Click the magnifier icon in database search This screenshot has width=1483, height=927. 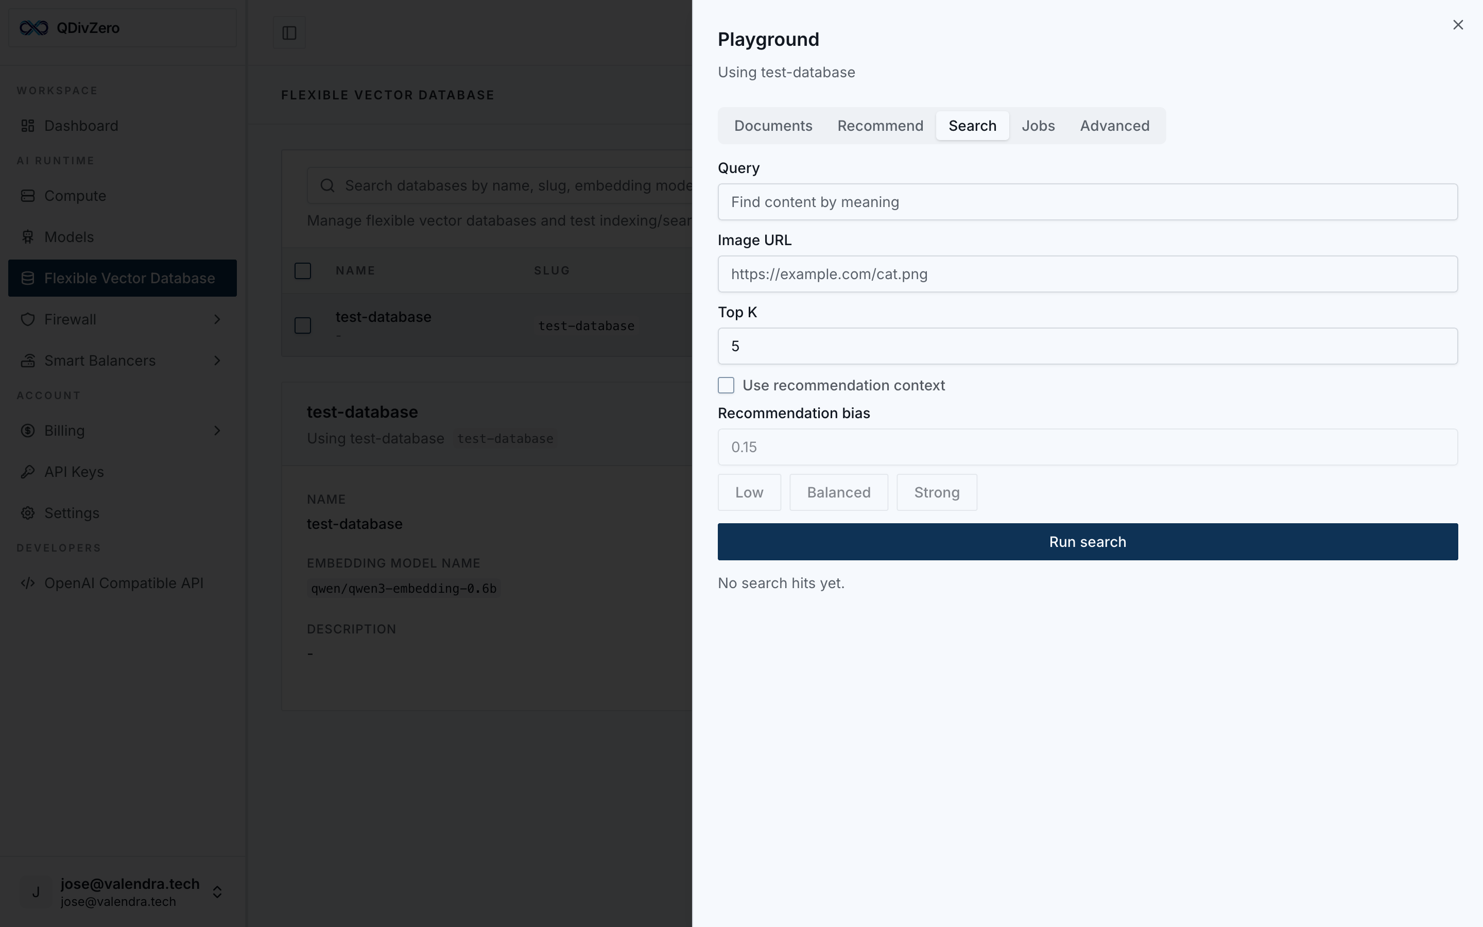click(327, 185)
